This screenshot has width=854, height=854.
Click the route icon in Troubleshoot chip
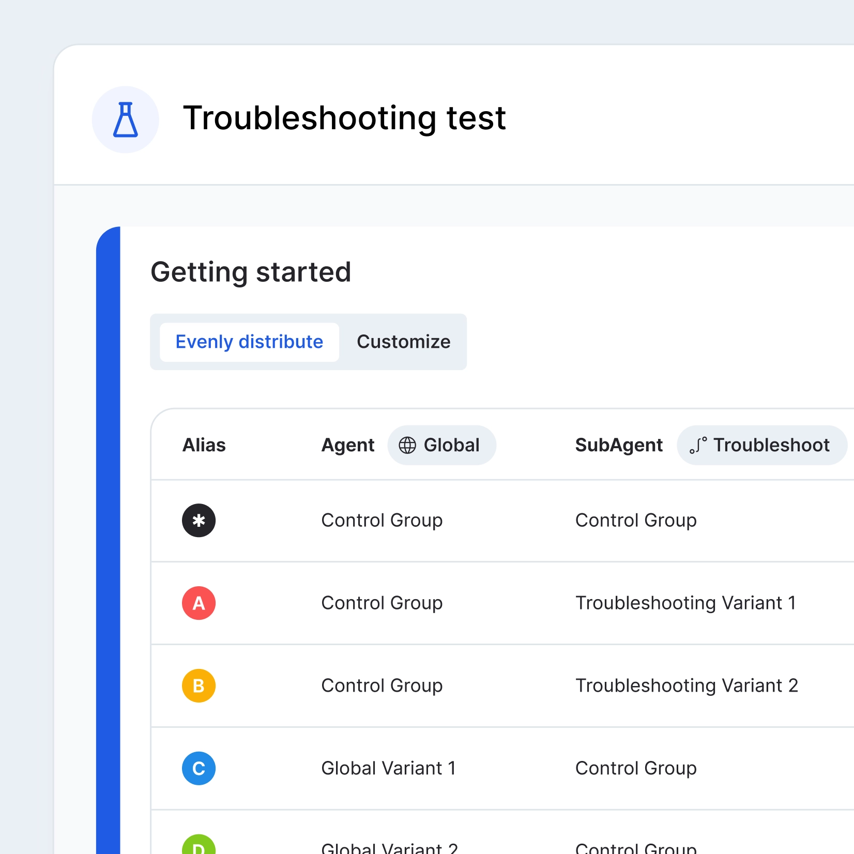[698, 445]
